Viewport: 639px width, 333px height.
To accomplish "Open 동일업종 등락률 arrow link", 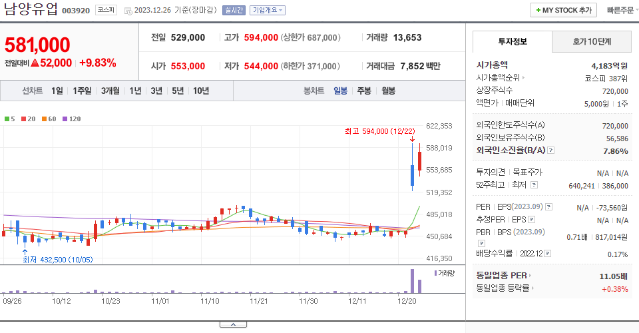I will coord(532,288).
